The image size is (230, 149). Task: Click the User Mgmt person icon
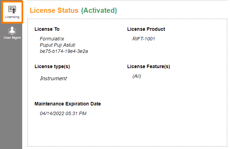click(12, 30)
